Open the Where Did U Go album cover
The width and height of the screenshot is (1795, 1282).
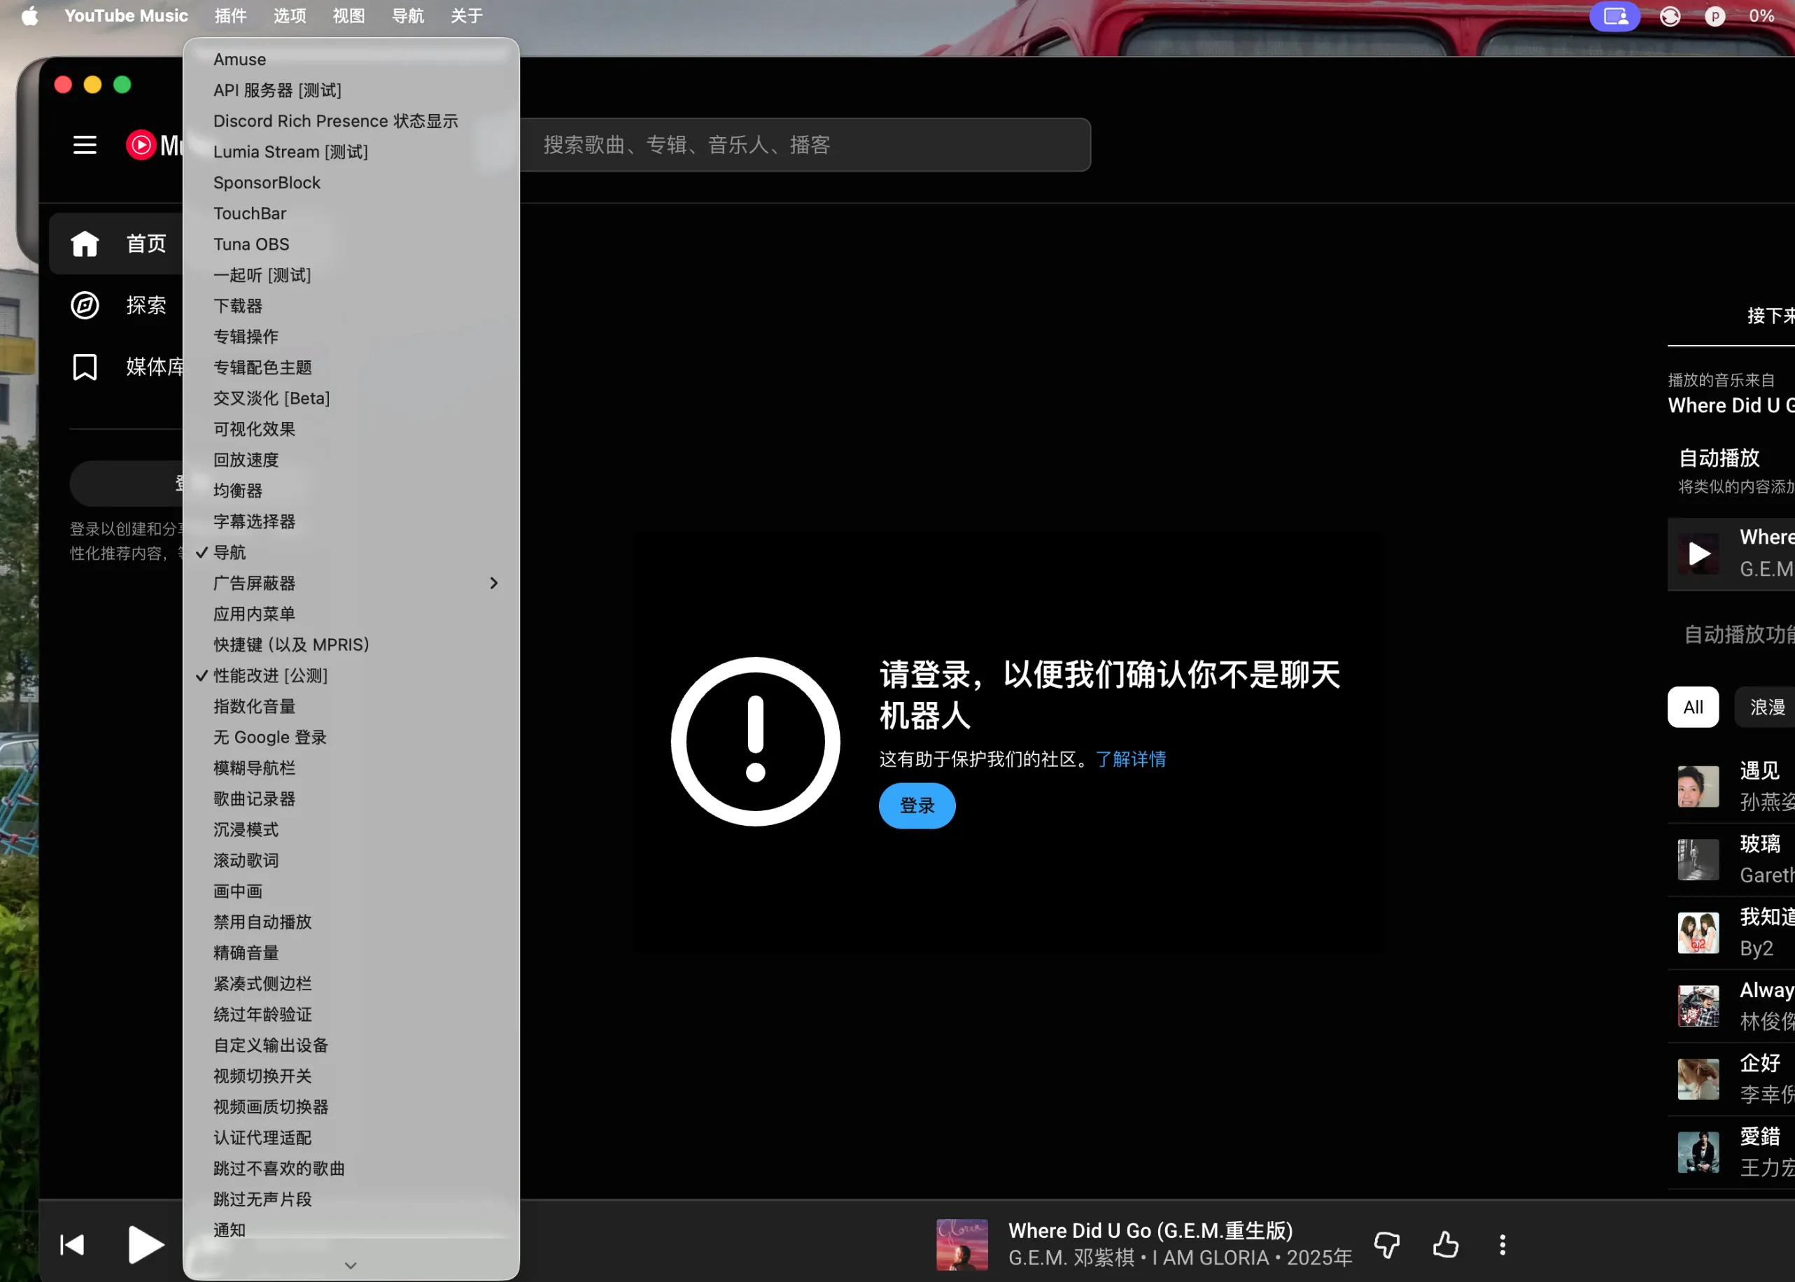click(x=962, y=1245)
